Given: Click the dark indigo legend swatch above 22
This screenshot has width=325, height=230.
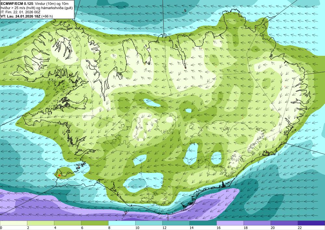Looking at the screenshot, I should pyautogui.click(x=311, y=223).
